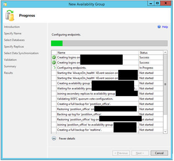Image resolution: width=174 pixels, height=161 pixels.
Task: Click the list's scroll up arrow
Action: 165,52
